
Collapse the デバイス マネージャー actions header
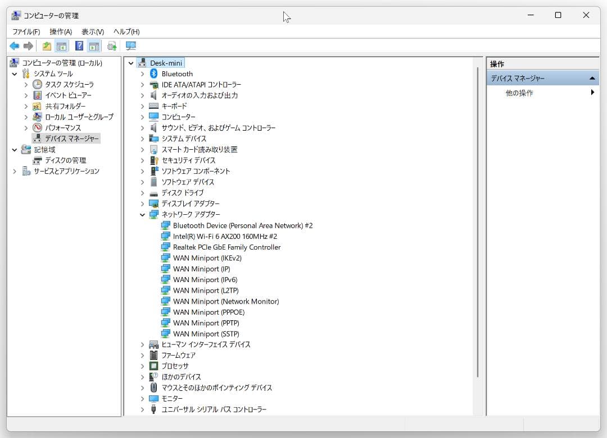pyautogui.click(x=592, y=79)
